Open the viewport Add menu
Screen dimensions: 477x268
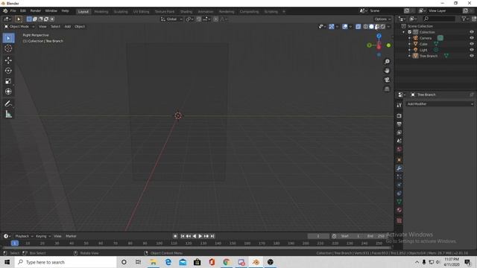(68, 27)
